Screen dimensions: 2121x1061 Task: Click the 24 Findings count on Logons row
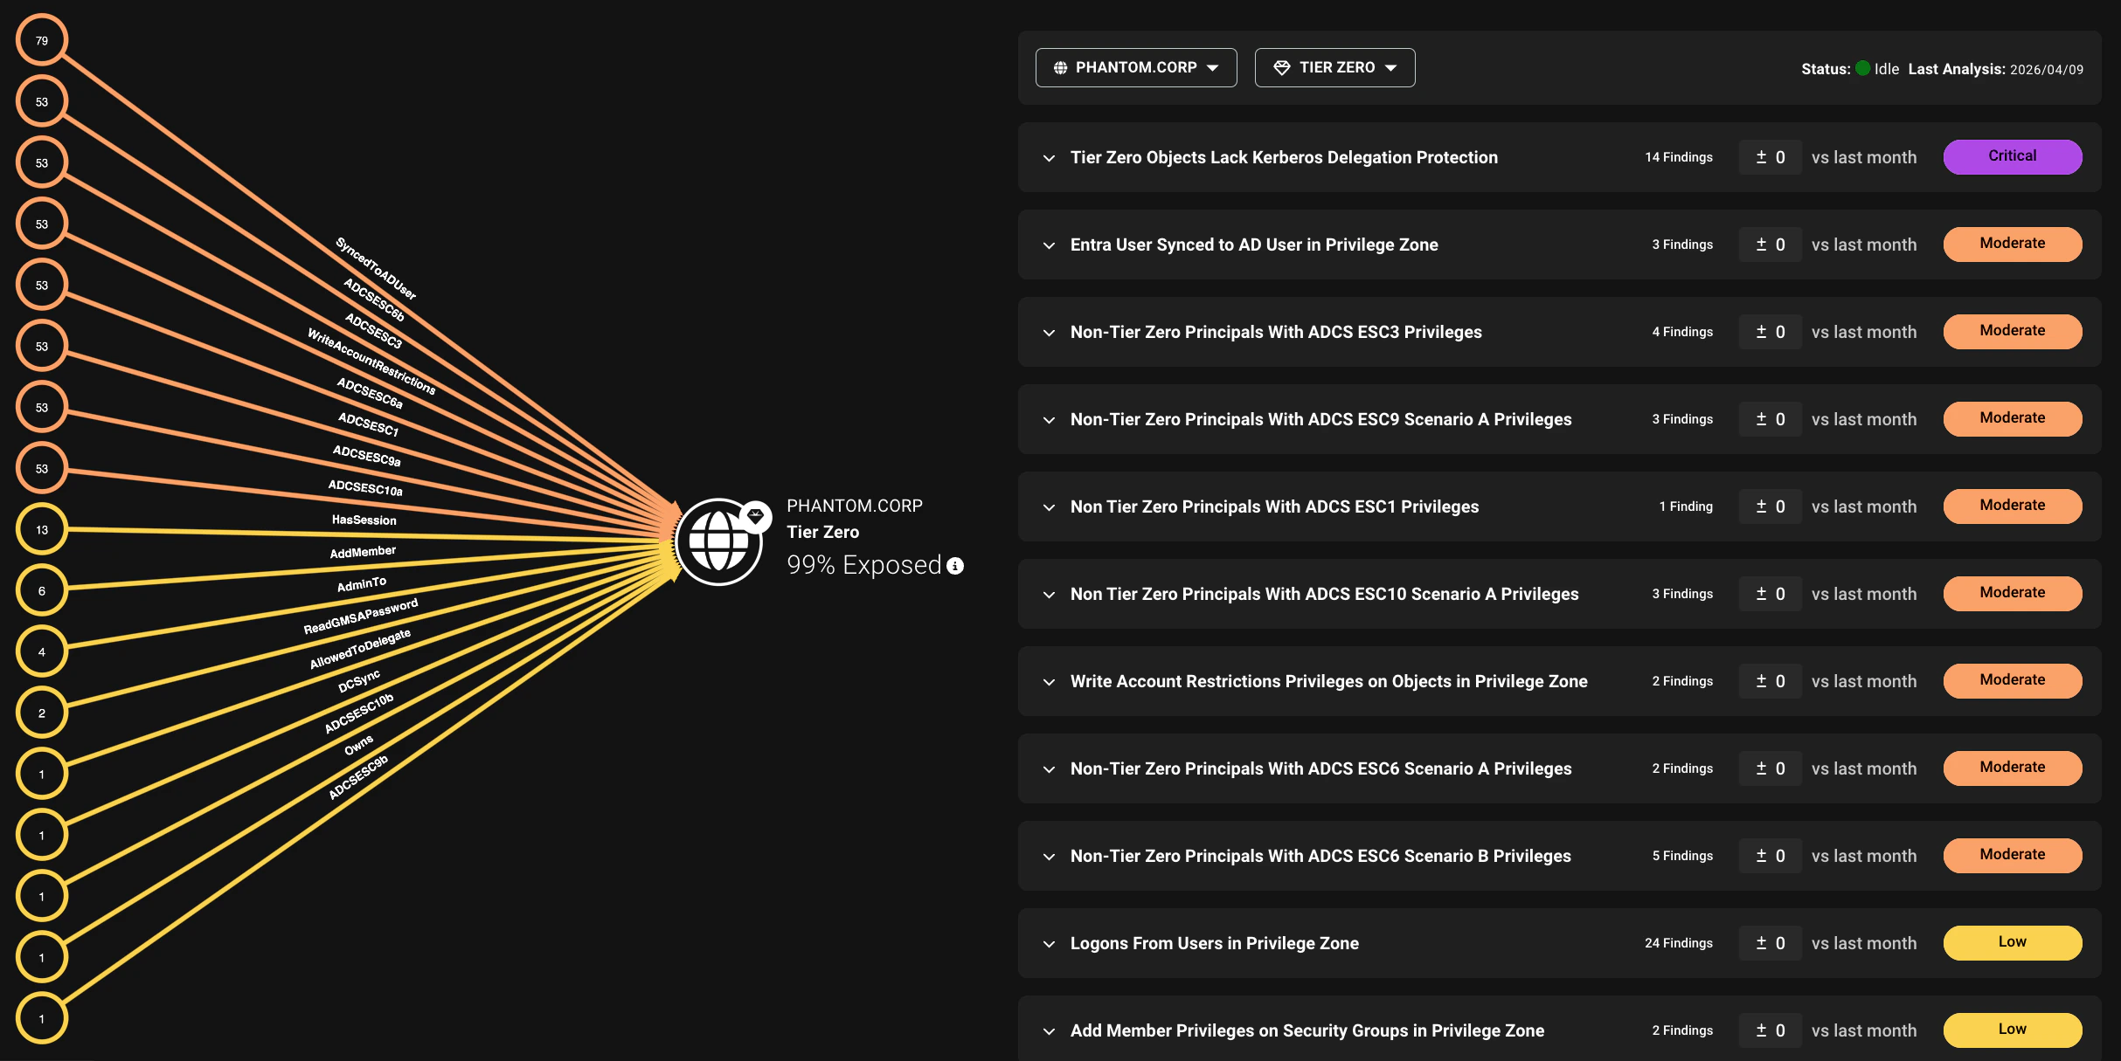[1678, 943]
